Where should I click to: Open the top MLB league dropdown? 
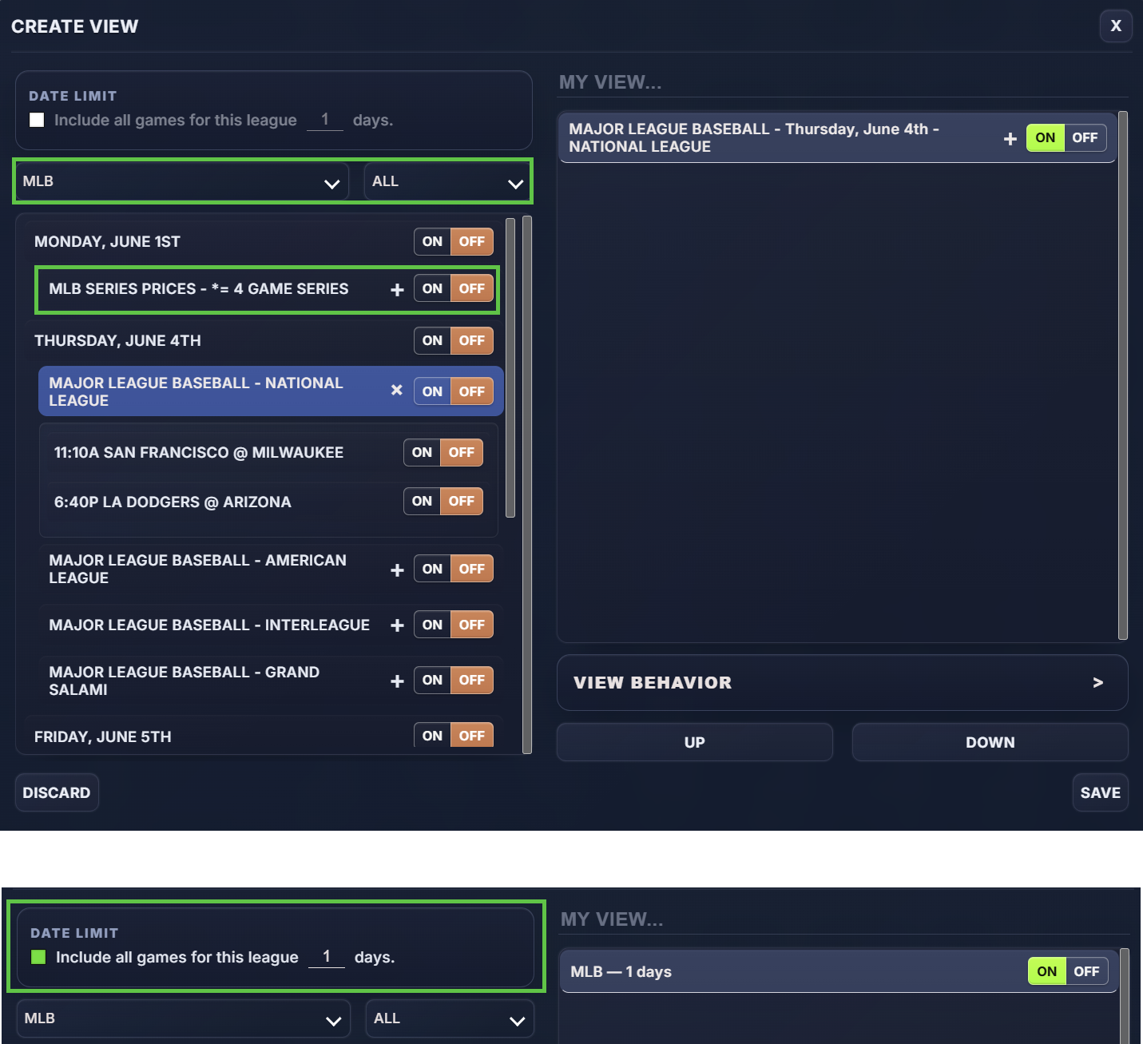click(x=181, y=181)
